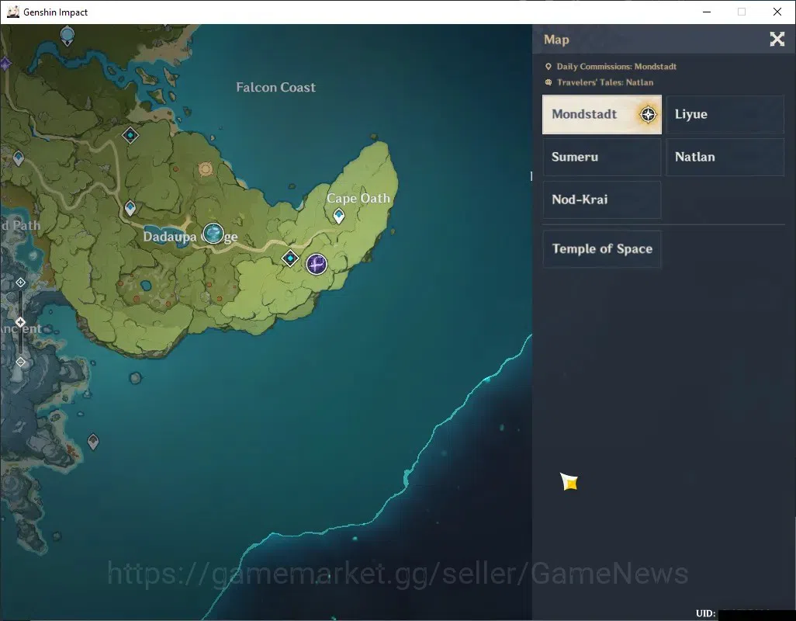Open the Temple of Space map
The height and width of the screenshot is (621, 796).
pyautogui.click(x=601, y=249)
